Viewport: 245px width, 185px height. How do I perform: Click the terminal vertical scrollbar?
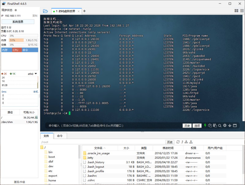(x=243, y=68)
